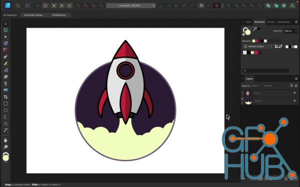
Task: Open the Rocket Colors palette dropdown
Action: (258, 46)
